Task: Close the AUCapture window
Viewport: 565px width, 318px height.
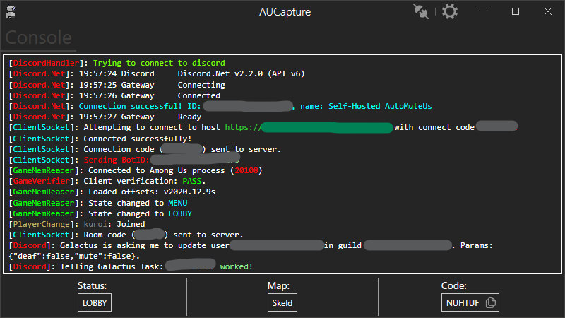Action: 547,12
